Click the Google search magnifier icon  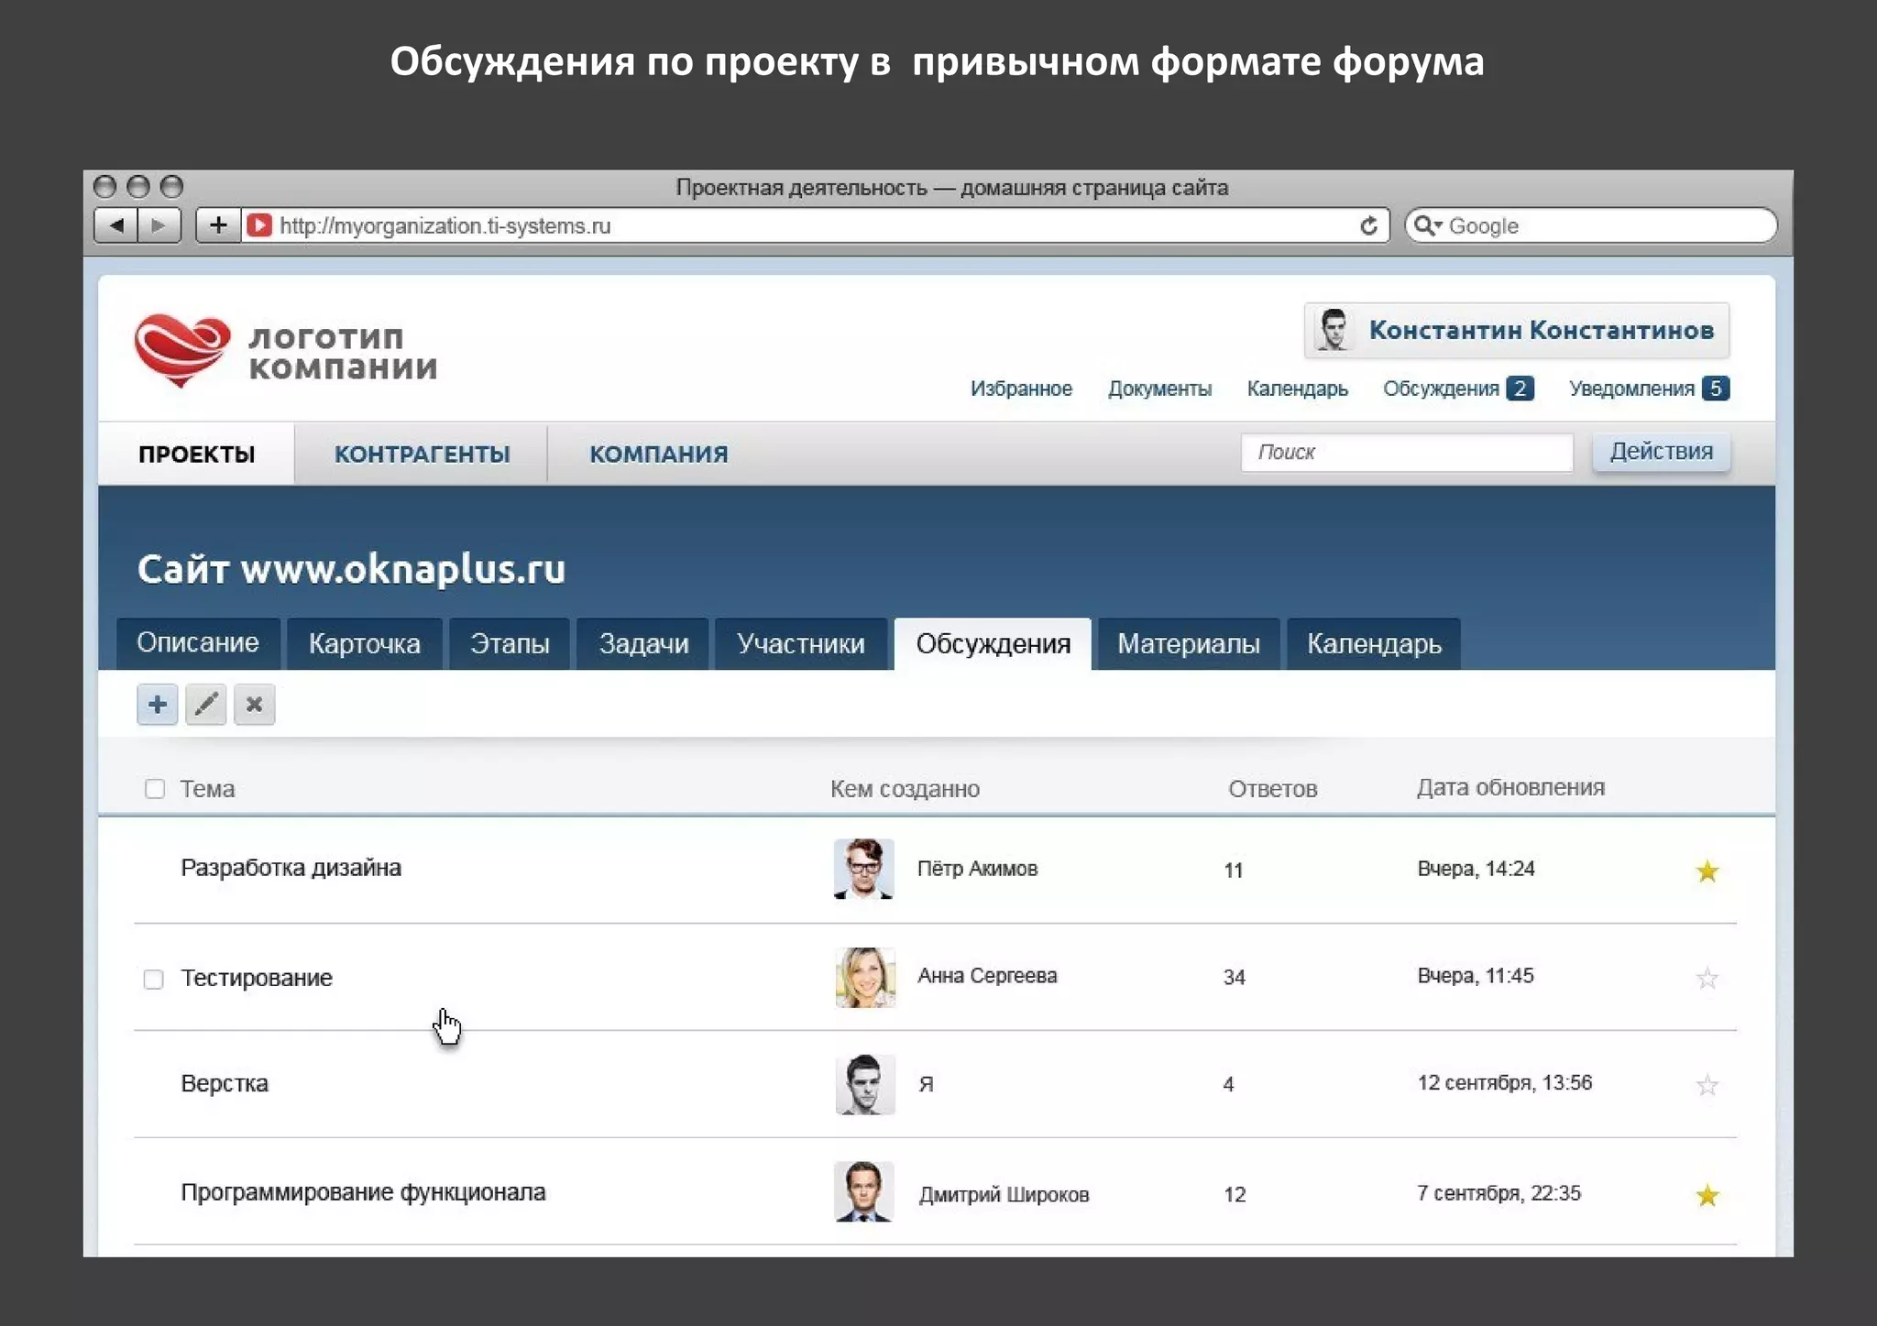coord(1426,225)
